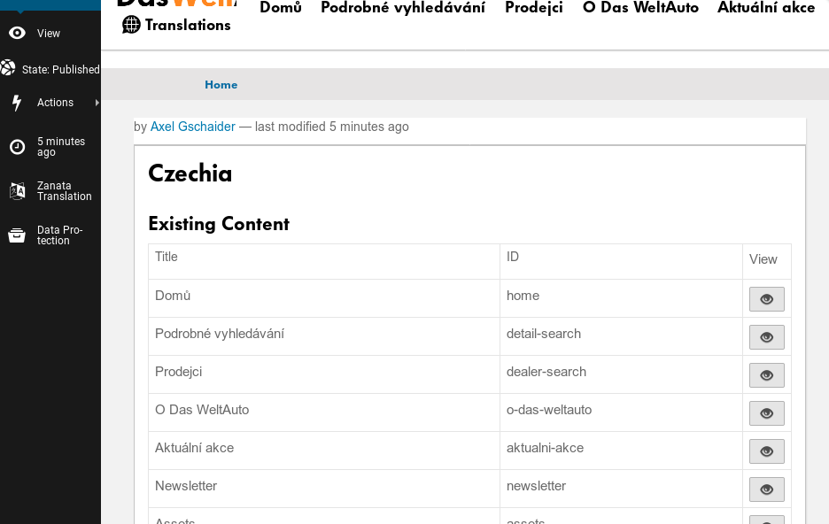Open O Das WeltAuto in top navigation
829x524 pixels.
640,7
